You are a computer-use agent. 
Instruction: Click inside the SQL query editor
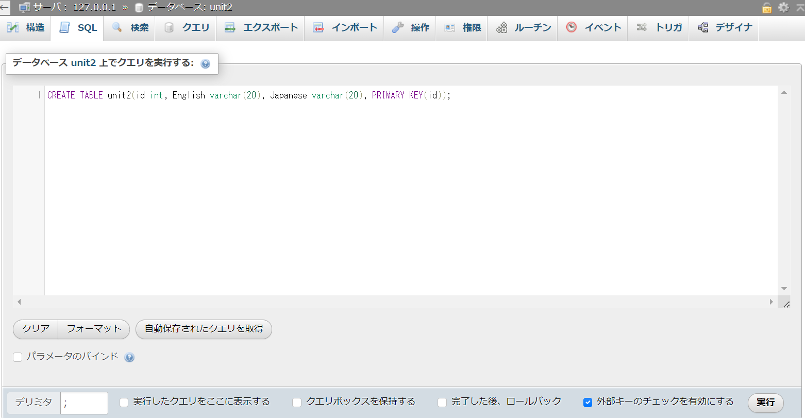coord(411,191)
